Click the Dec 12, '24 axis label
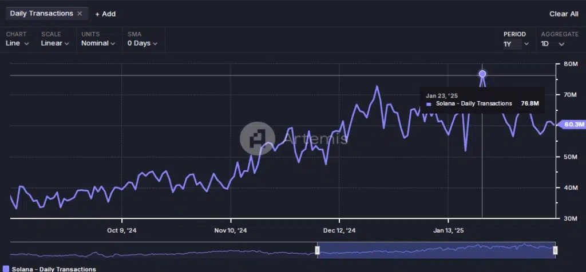The width and height of the screenshot is (586, 272). (x=339, y=231)
